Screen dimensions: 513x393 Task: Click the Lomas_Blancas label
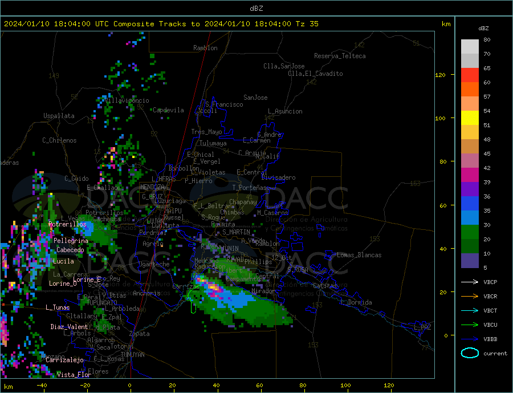pos(359,255)
